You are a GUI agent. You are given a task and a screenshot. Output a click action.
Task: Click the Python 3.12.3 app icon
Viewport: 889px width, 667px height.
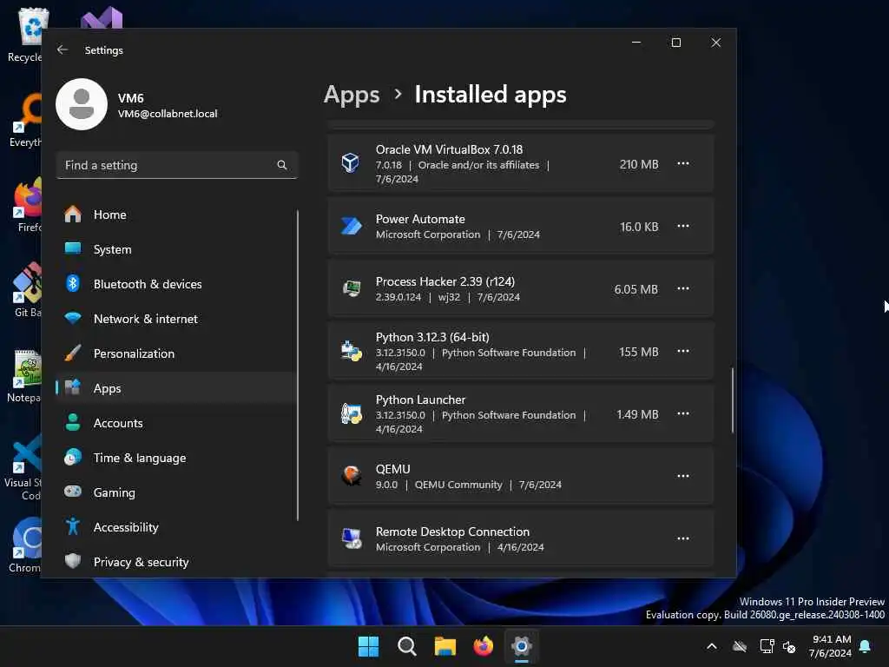click(352, 351)
